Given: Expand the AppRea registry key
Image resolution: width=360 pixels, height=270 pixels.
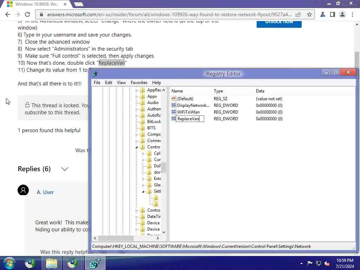Looking at the screenshot, I should (x=136, y=90).
